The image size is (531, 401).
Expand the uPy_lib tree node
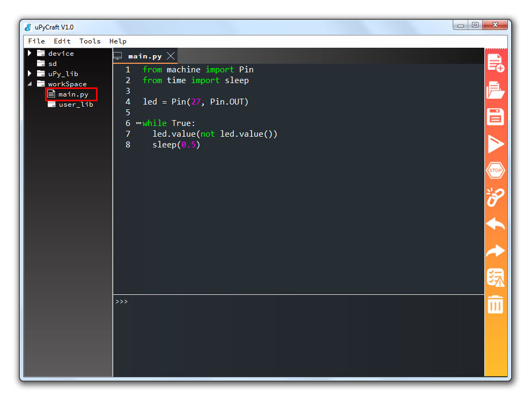coord(29,73)
